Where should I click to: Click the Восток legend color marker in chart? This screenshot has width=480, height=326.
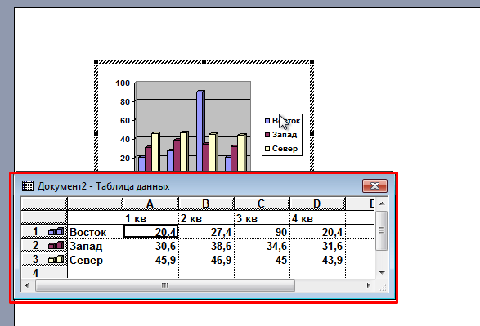click(267, 121)
